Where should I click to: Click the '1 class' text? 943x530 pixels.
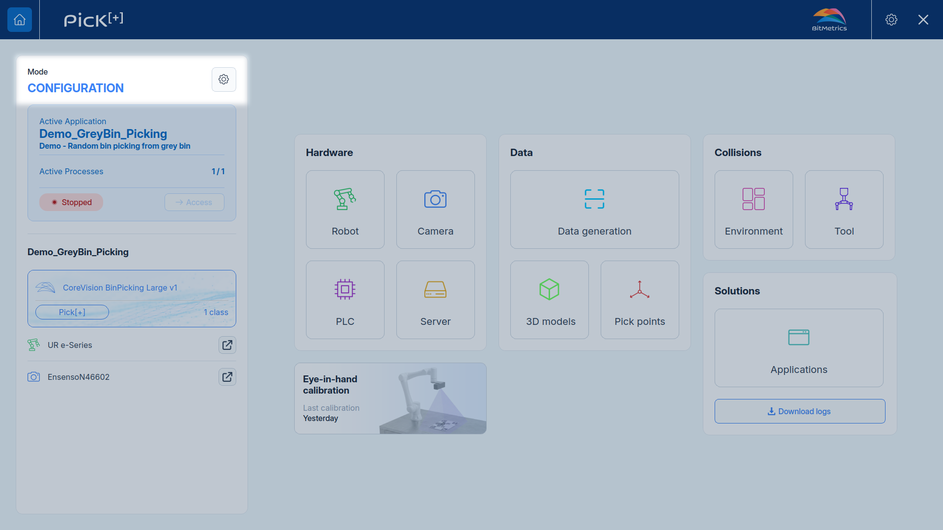(x=216, y=312)
